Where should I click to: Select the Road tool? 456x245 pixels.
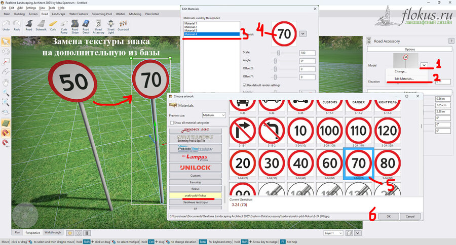coord(29,25)
